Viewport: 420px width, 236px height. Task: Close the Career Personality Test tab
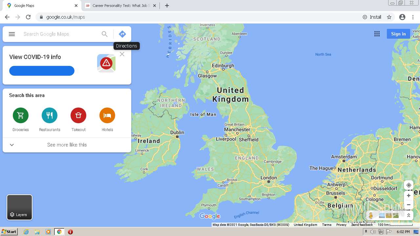(x=155, y=6)
